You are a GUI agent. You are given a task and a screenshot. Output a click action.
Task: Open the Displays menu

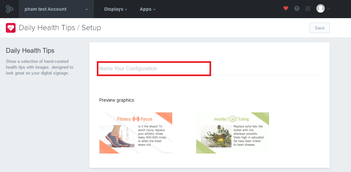point(116,9)
